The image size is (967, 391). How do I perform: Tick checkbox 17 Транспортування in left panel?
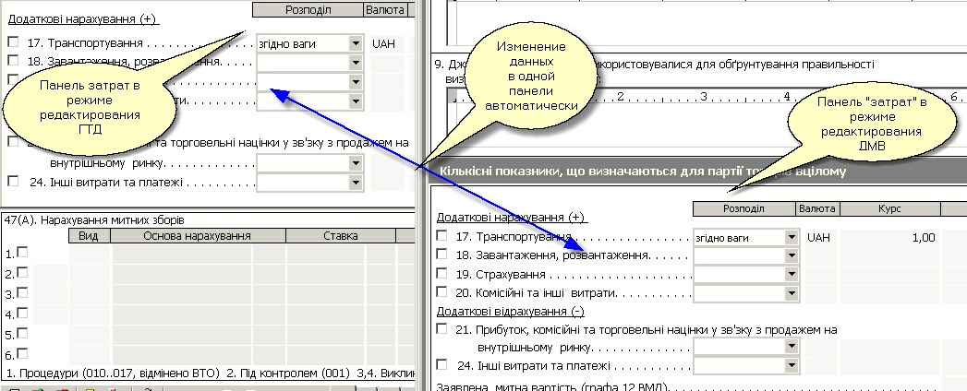pyautogui.click(x=12, y=42)
